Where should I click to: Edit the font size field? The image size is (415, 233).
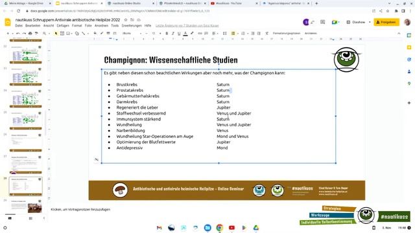pyautogui.click(x=153, y=33)
